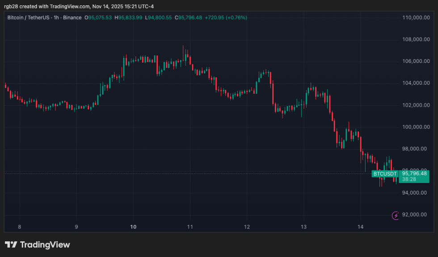Click the TradingView logo at bottom left
Screen dimensions: 438x257
pos(38,245)
